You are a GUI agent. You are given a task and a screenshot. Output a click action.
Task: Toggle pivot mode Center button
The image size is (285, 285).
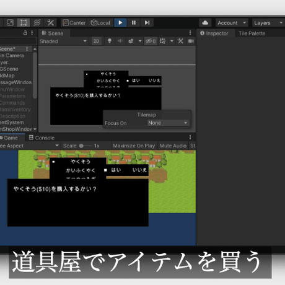74,23
